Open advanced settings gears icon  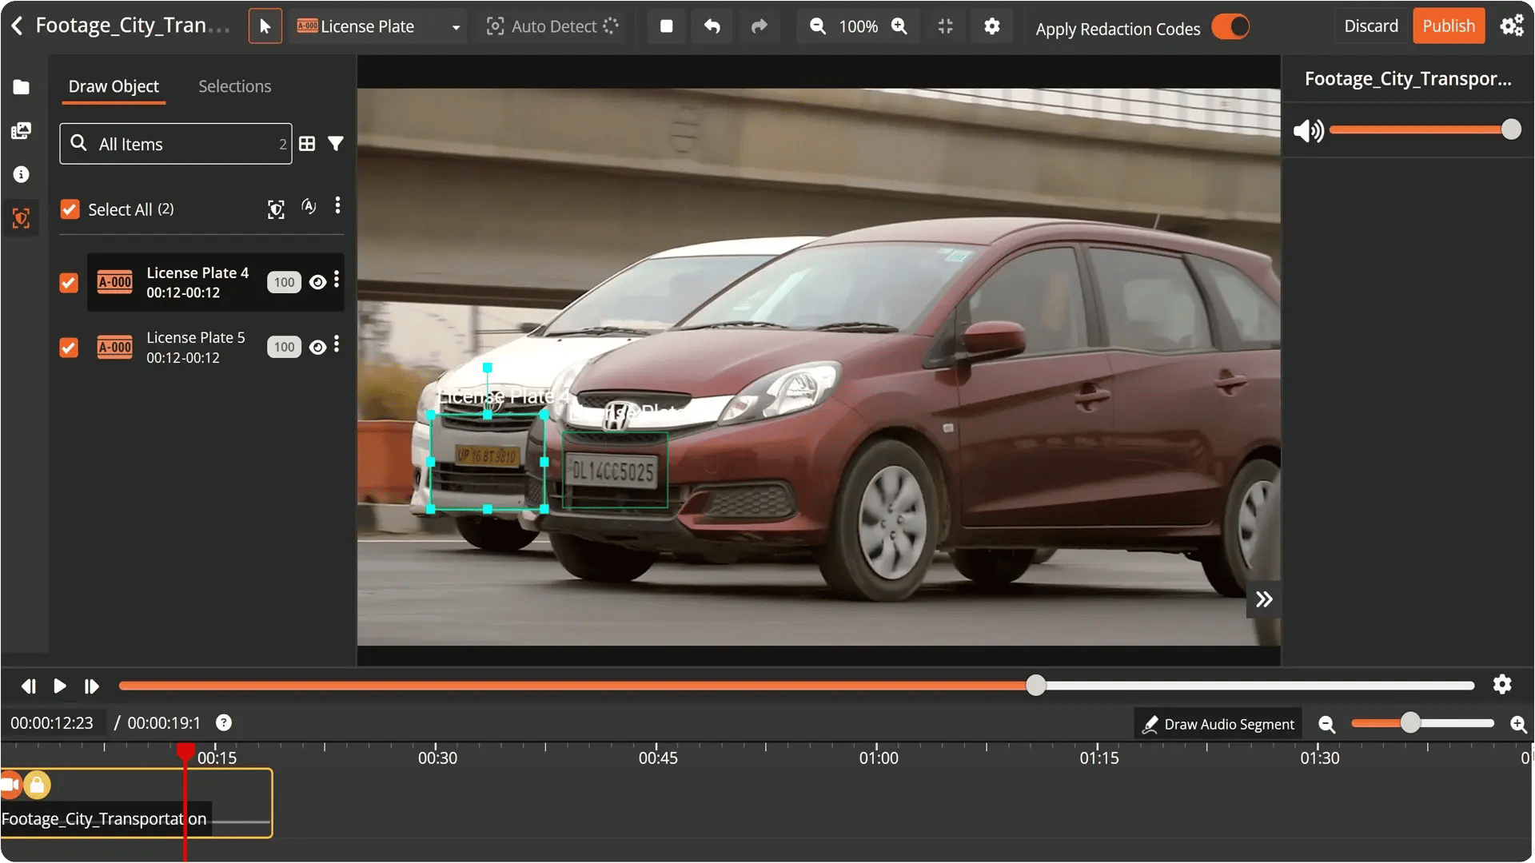(1511, 26)
